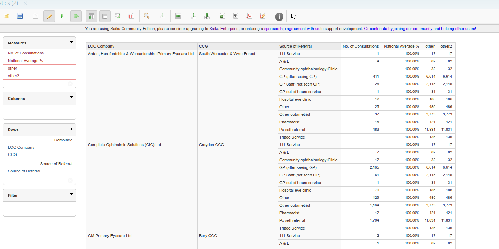Click 'Px self referral' value 483
This screenshot has width=499, height=249.
tap(361, 130)
